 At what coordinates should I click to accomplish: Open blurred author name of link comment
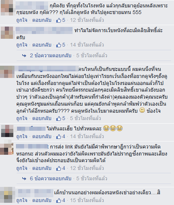tap(32, 147)
